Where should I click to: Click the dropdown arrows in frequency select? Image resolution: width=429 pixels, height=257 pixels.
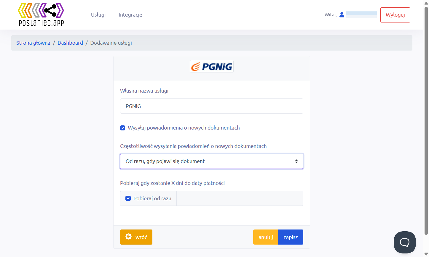click(296, 161)
